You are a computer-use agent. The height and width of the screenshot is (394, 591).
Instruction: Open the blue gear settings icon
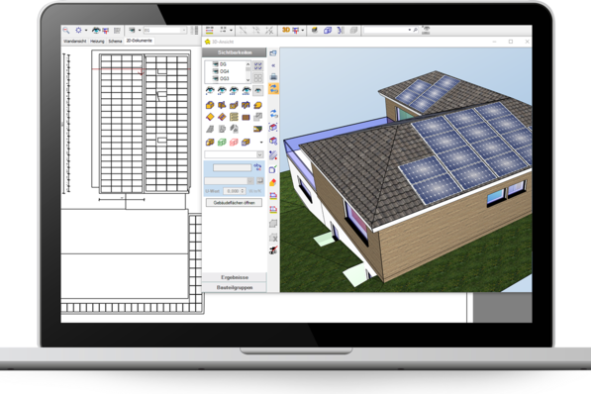click(x=78, y=30)
